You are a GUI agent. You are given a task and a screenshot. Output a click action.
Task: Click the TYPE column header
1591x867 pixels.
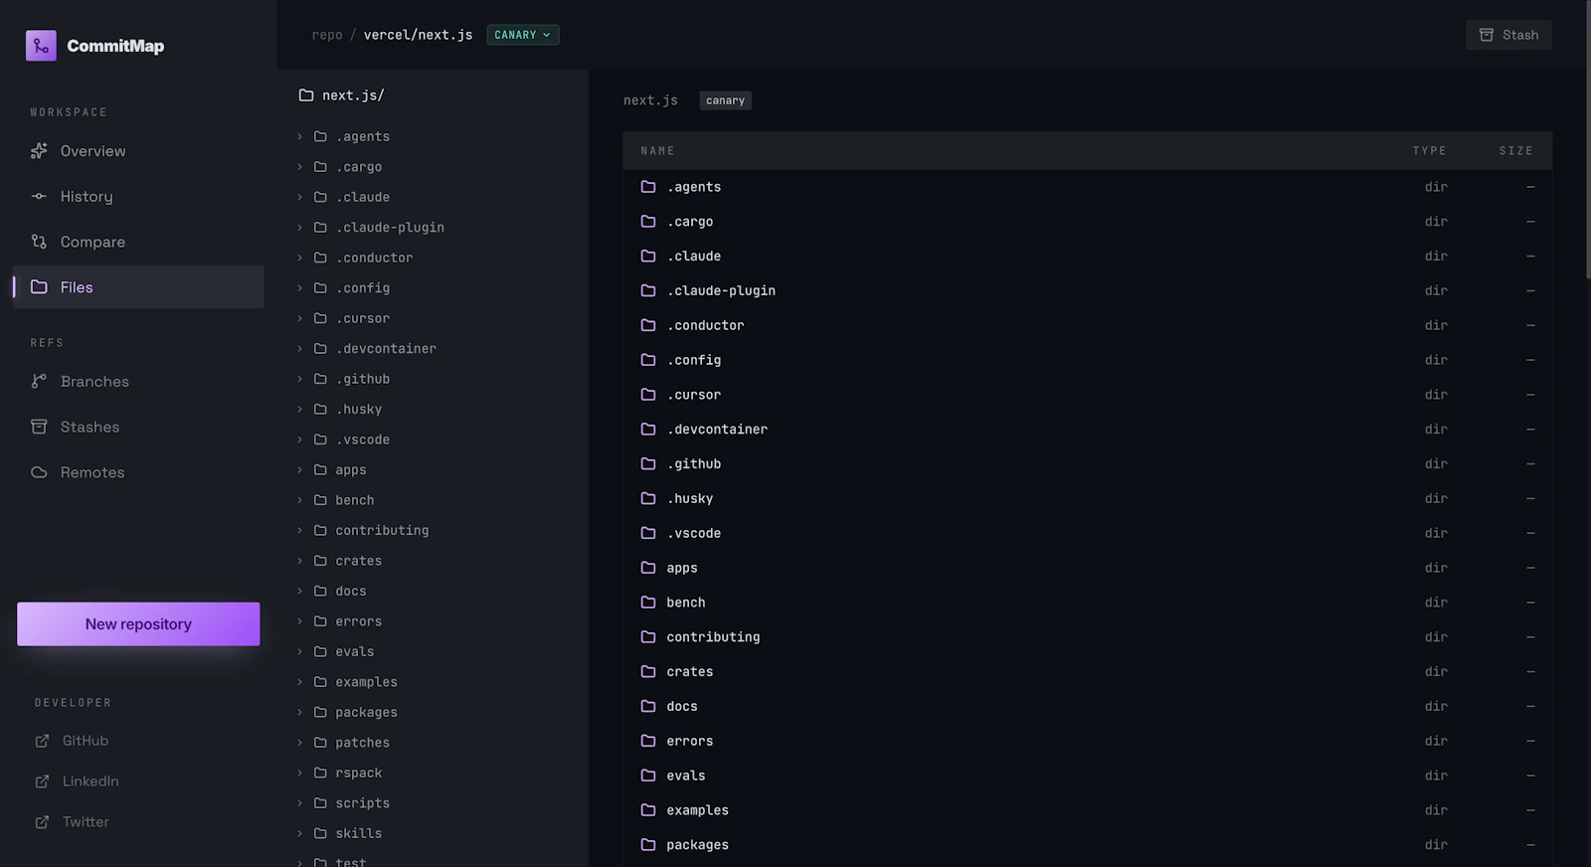(x=1430, y=151)
